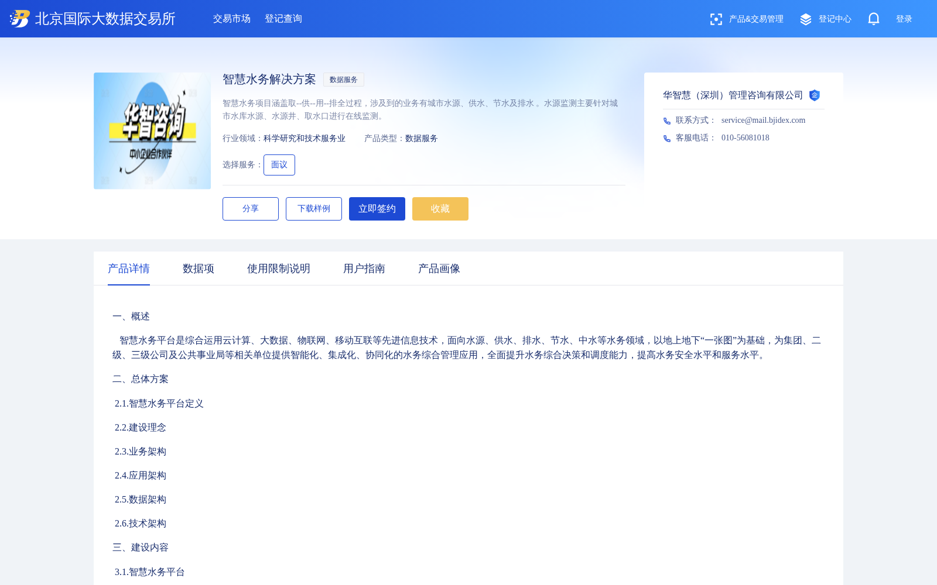937x585 pixels.
Task: Click the 北京国际大数据交易所 site title
Action: click(x=105, y=19)
